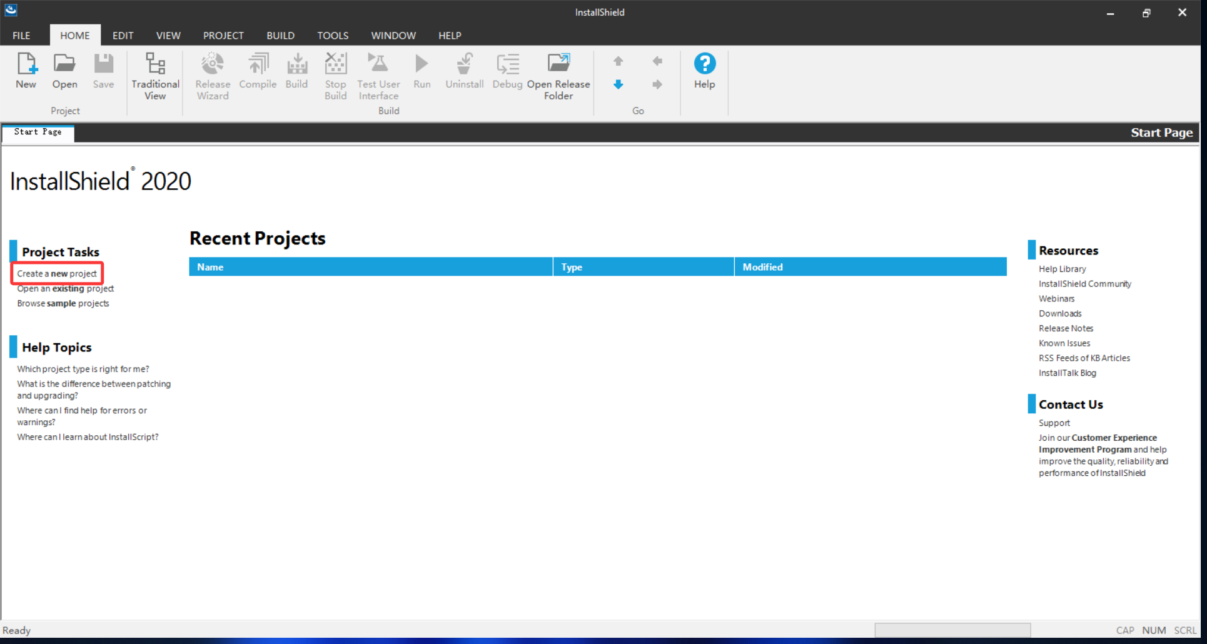This screenshot has width=1207, height=644.
Task: Click the Support link
Action: click(x=1054, y=423)
